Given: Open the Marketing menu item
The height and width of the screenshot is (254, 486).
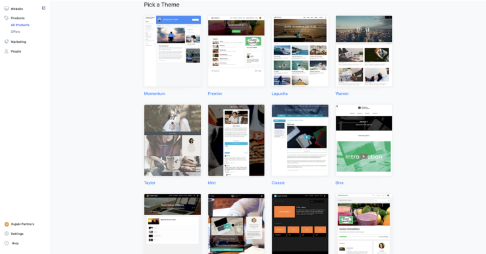Looking at the screenshot, I should [x=18, y=41].
